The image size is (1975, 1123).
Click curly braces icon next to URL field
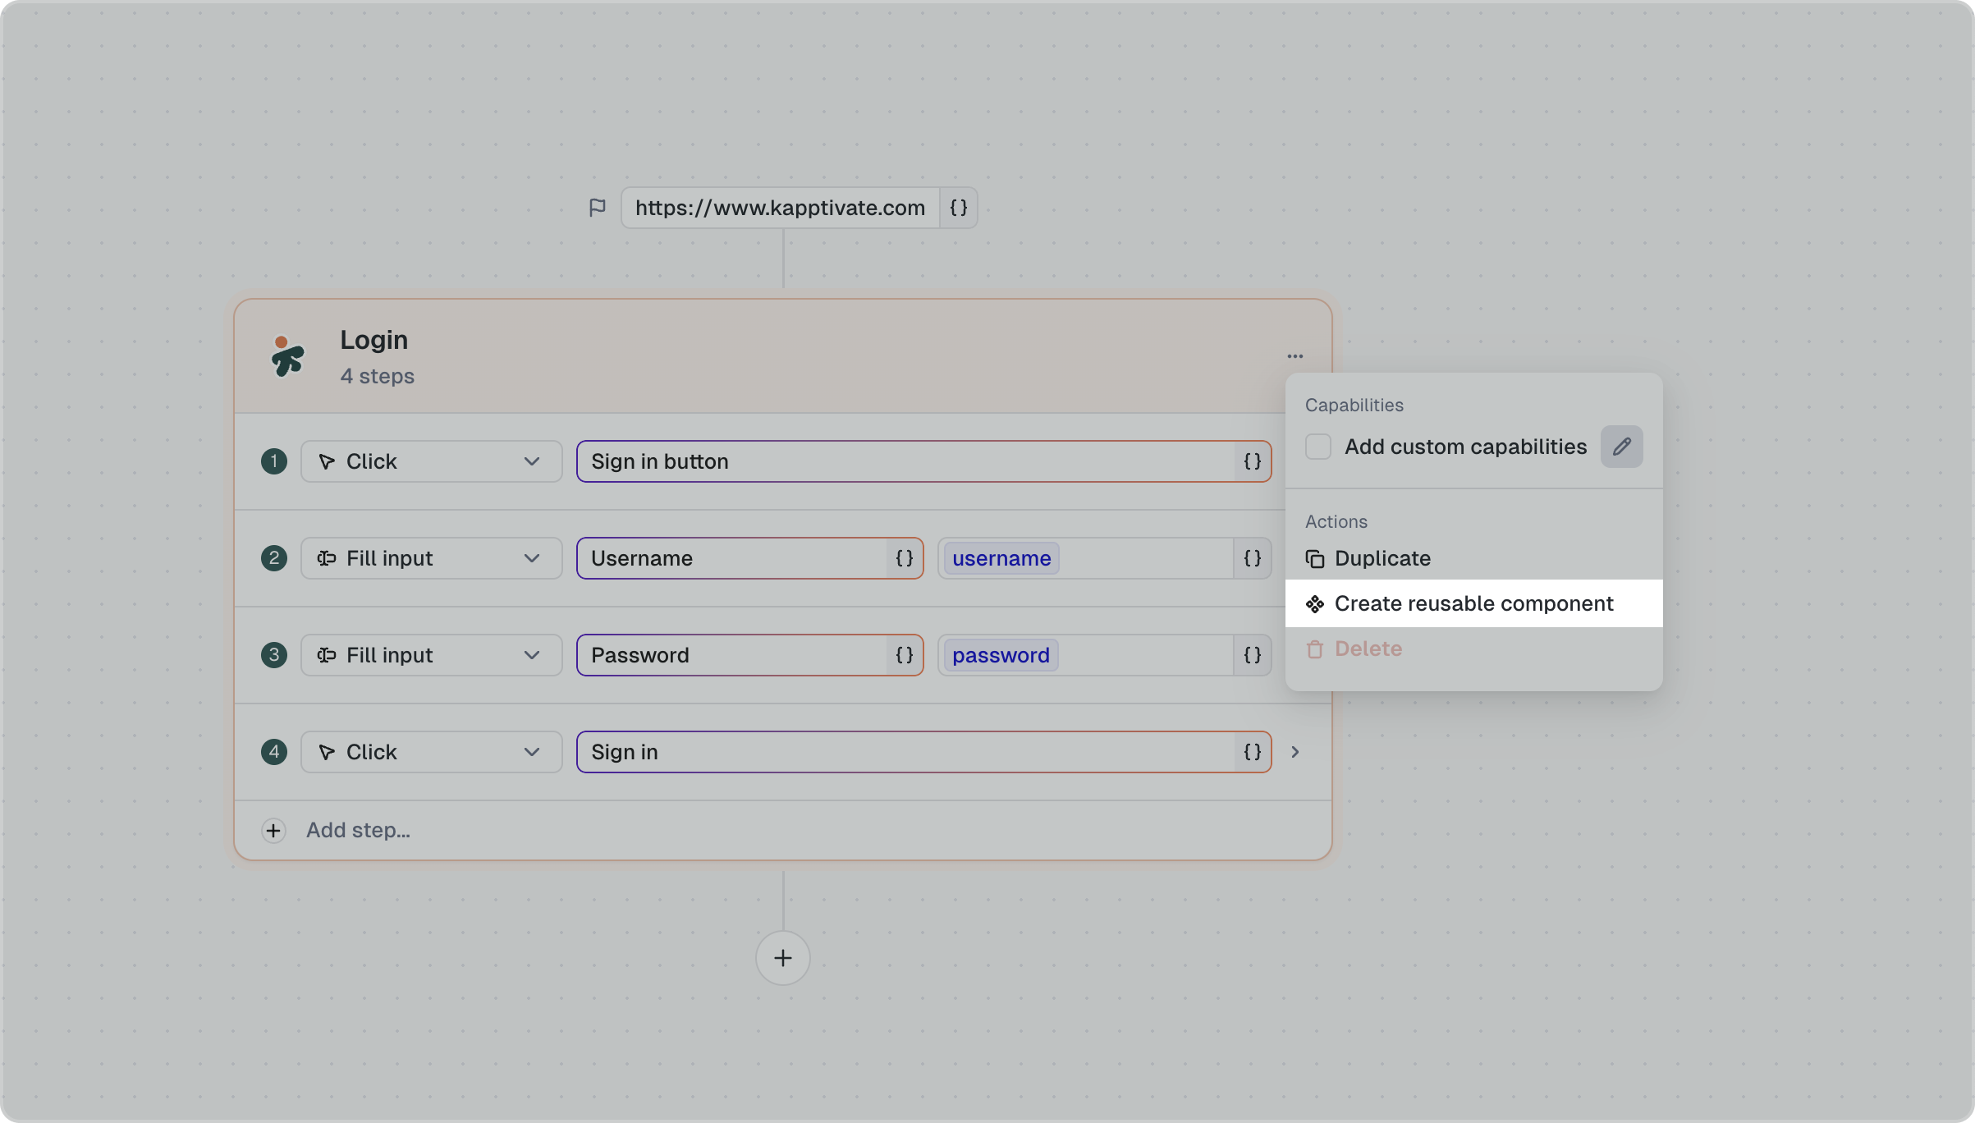tap(958, 208)
